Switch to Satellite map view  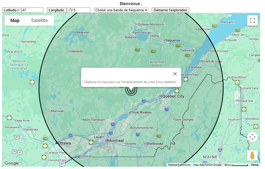pos(39,21)
